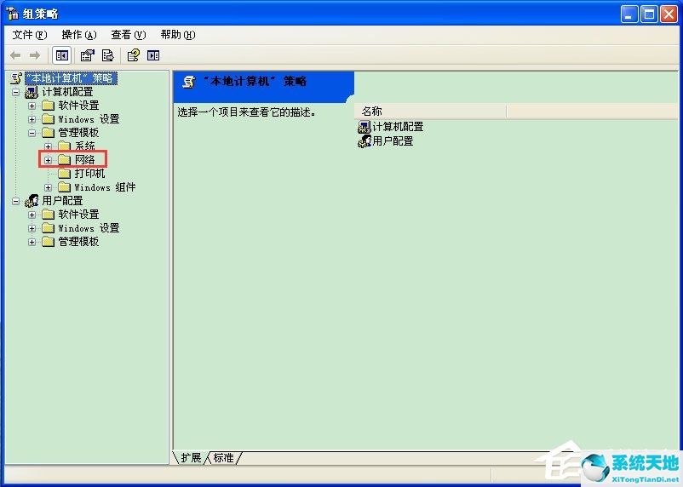Click the 名称 column header

[x=430, y=112]
